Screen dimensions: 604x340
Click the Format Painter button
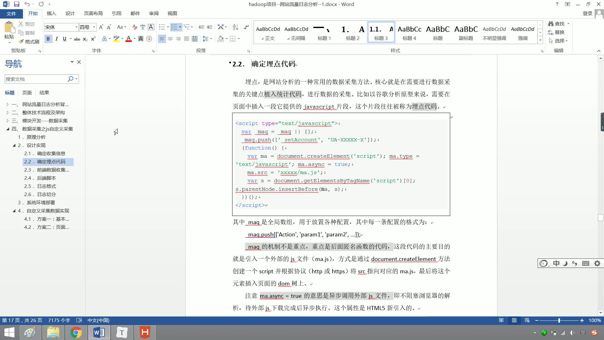click(x=29, y=42)
